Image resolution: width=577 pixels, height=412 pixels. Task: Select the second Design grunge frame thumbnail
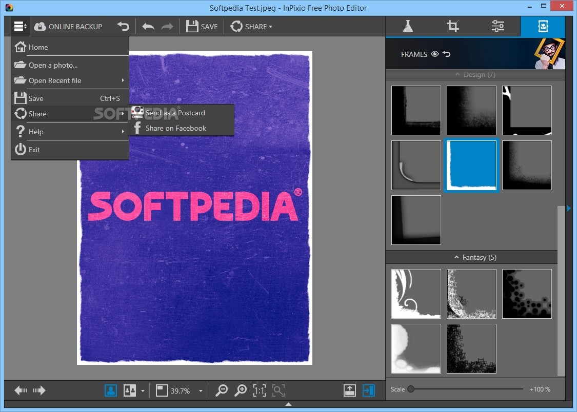click(x=471, y=110)
